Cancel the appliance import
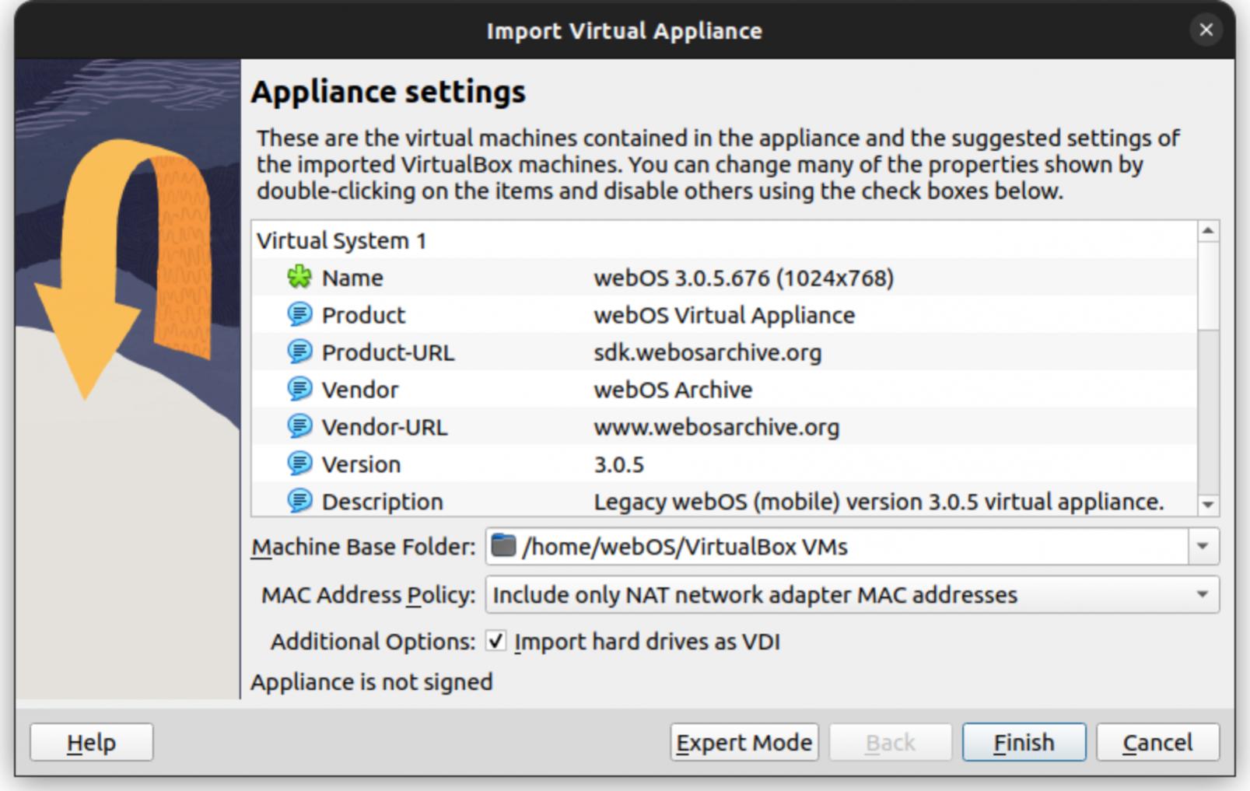Screen dimensions: 1250x791 (1157, 743)
